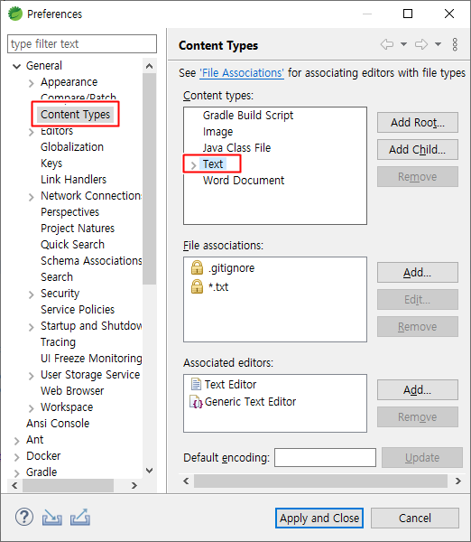Select UI Freeze Monitoring page
Screen dimensions: 471x542
click(91, 358)
